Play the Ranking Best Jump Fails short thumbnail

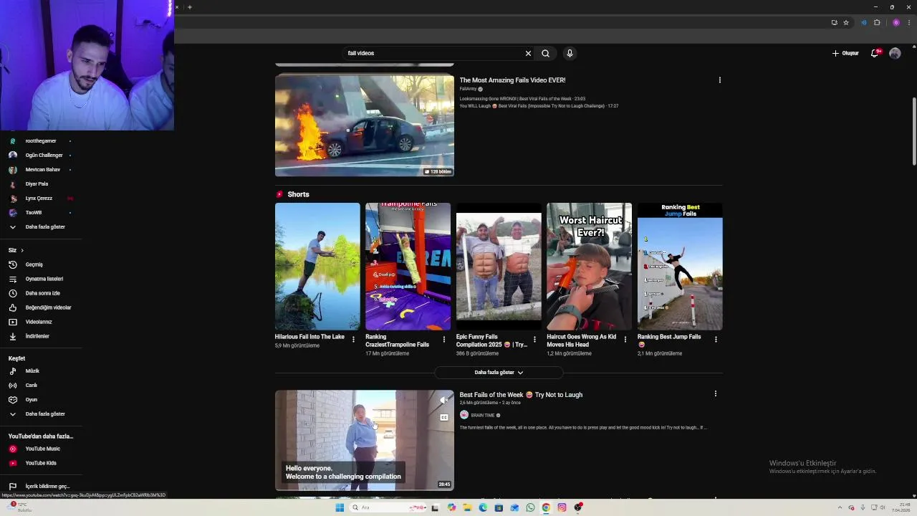[680, 267]
